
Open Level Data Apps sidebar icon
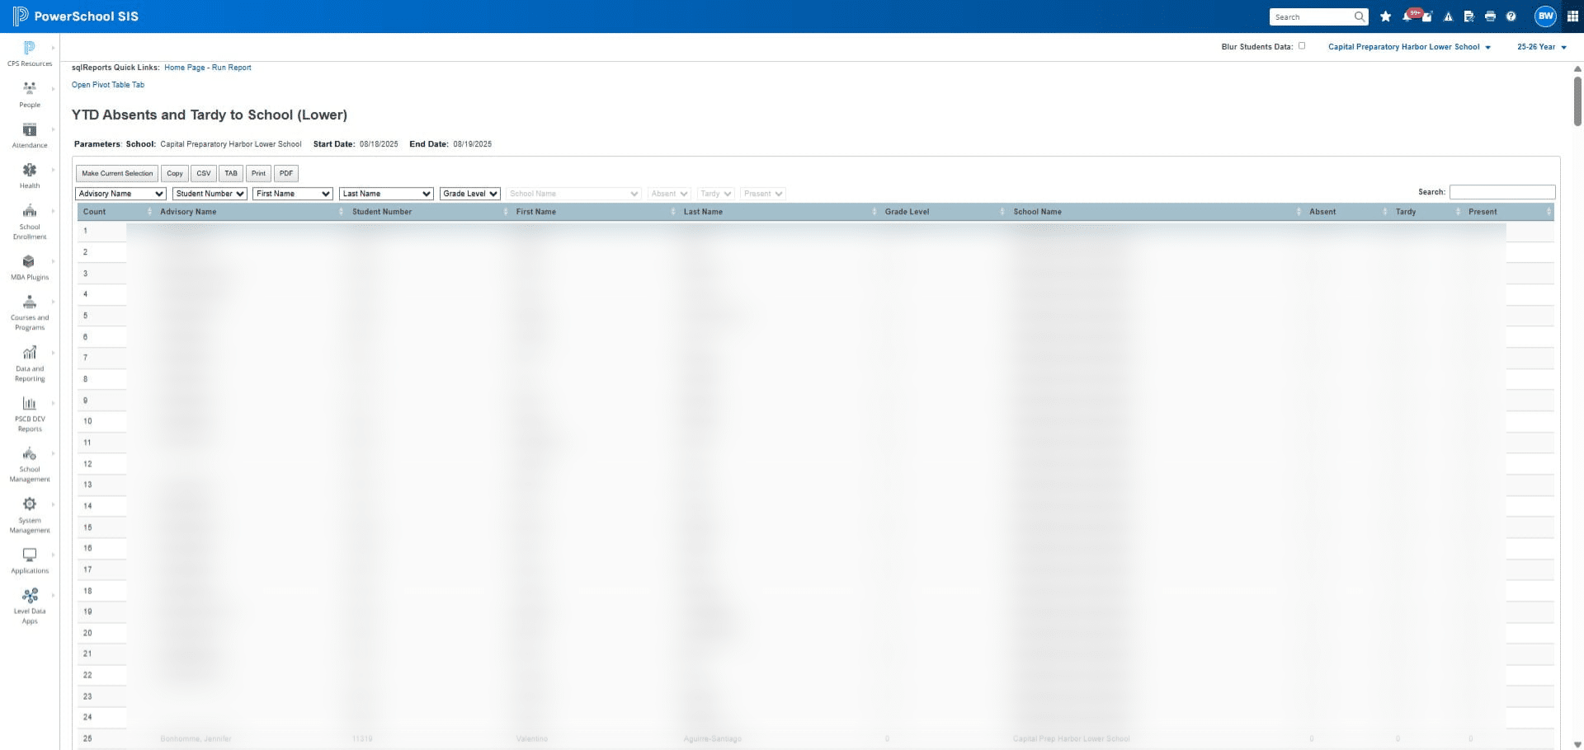pyautogui.click(x=30, y=606)
